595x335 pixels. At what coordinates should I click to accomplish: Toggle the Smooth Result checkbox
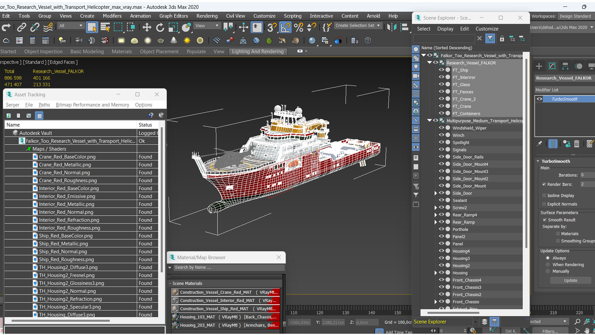pos(544,220)
